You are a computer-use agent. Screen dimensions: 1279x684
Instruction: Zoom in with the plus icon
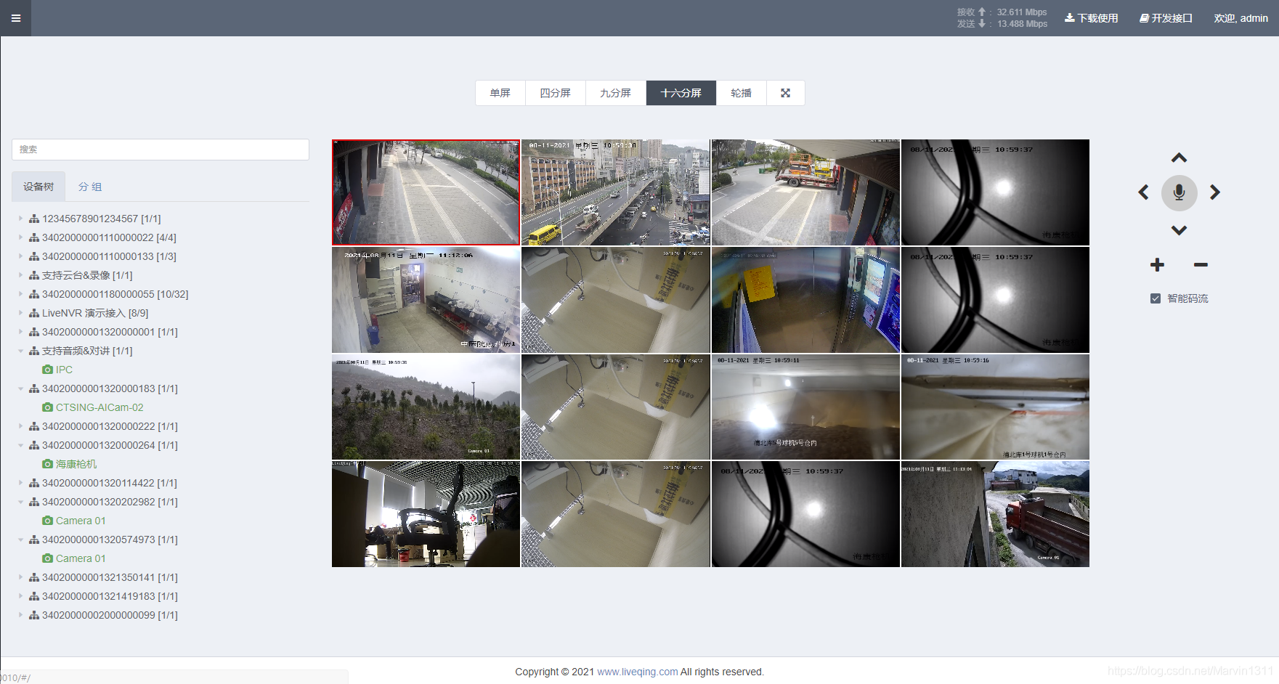[1157, 265]
